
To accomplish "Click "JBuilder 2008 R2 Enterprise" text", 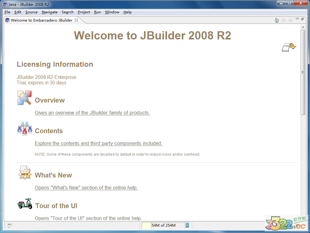I will [46, 77].
